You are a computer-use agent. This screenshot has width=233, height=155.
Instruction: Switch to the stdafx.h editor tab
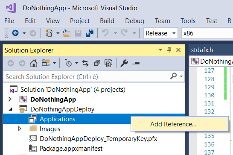[202, 50]
